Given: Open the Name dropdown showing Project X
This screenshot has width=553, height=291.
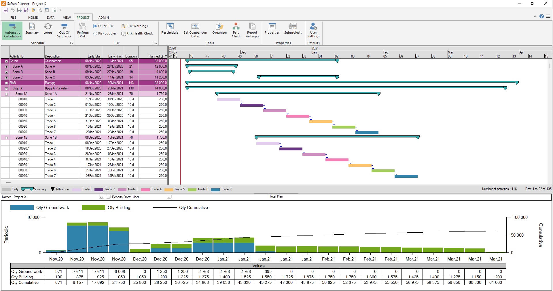Looking at the screenshot, I should coord(101,197).
